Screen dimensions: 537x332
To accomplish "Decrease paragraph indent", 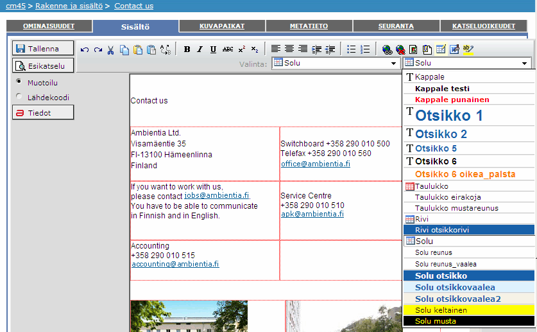I will click(330, 49).
